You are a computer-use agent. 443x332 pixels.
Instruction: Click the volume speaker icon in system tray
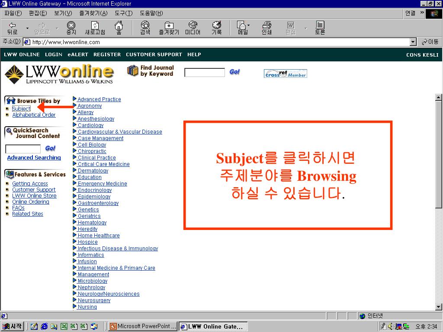(391, 326)
